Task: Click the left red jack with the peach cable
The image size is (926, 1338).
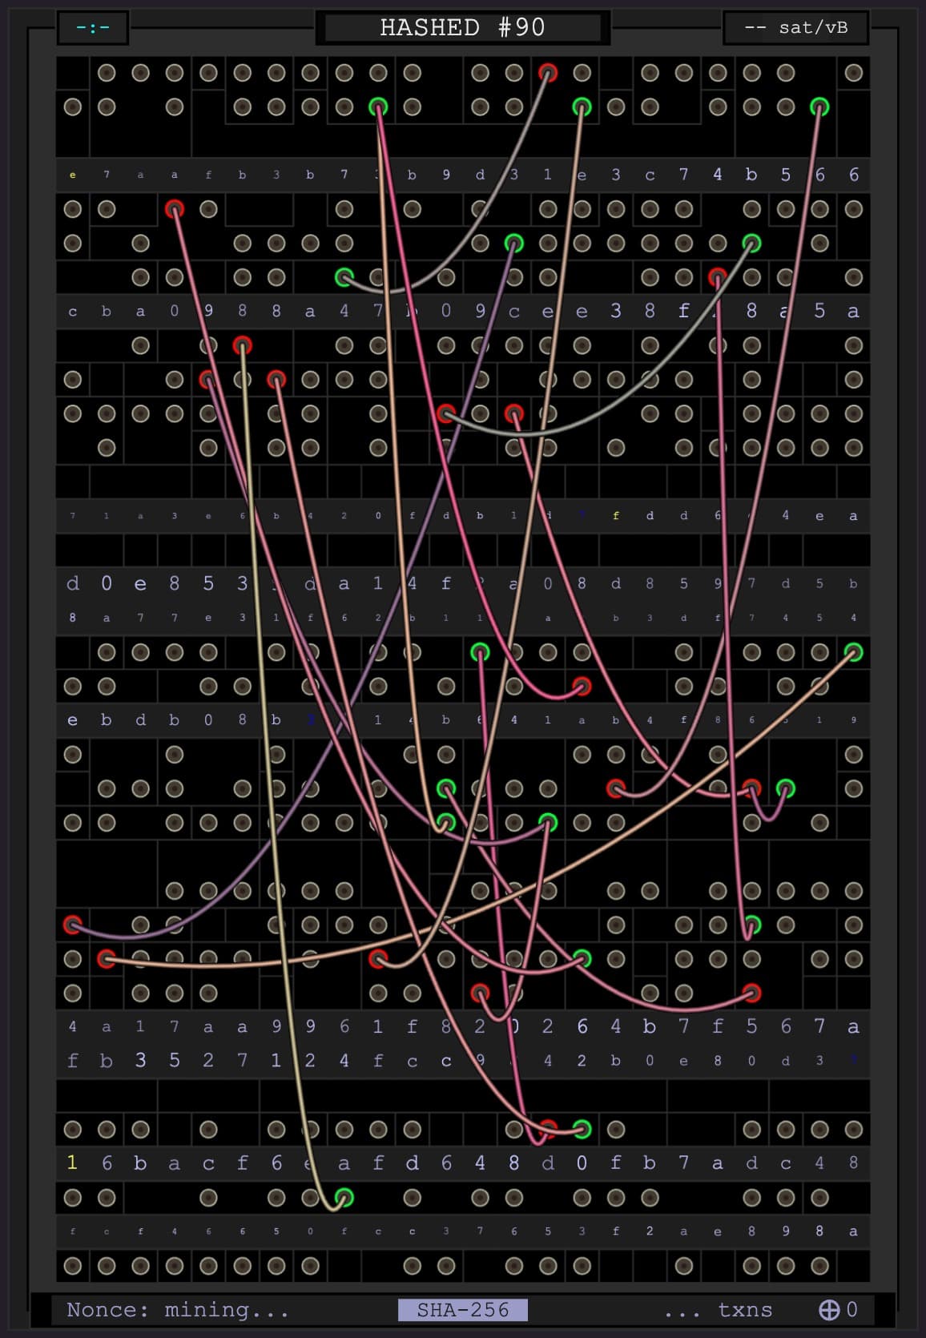Action: coord(107,959)
